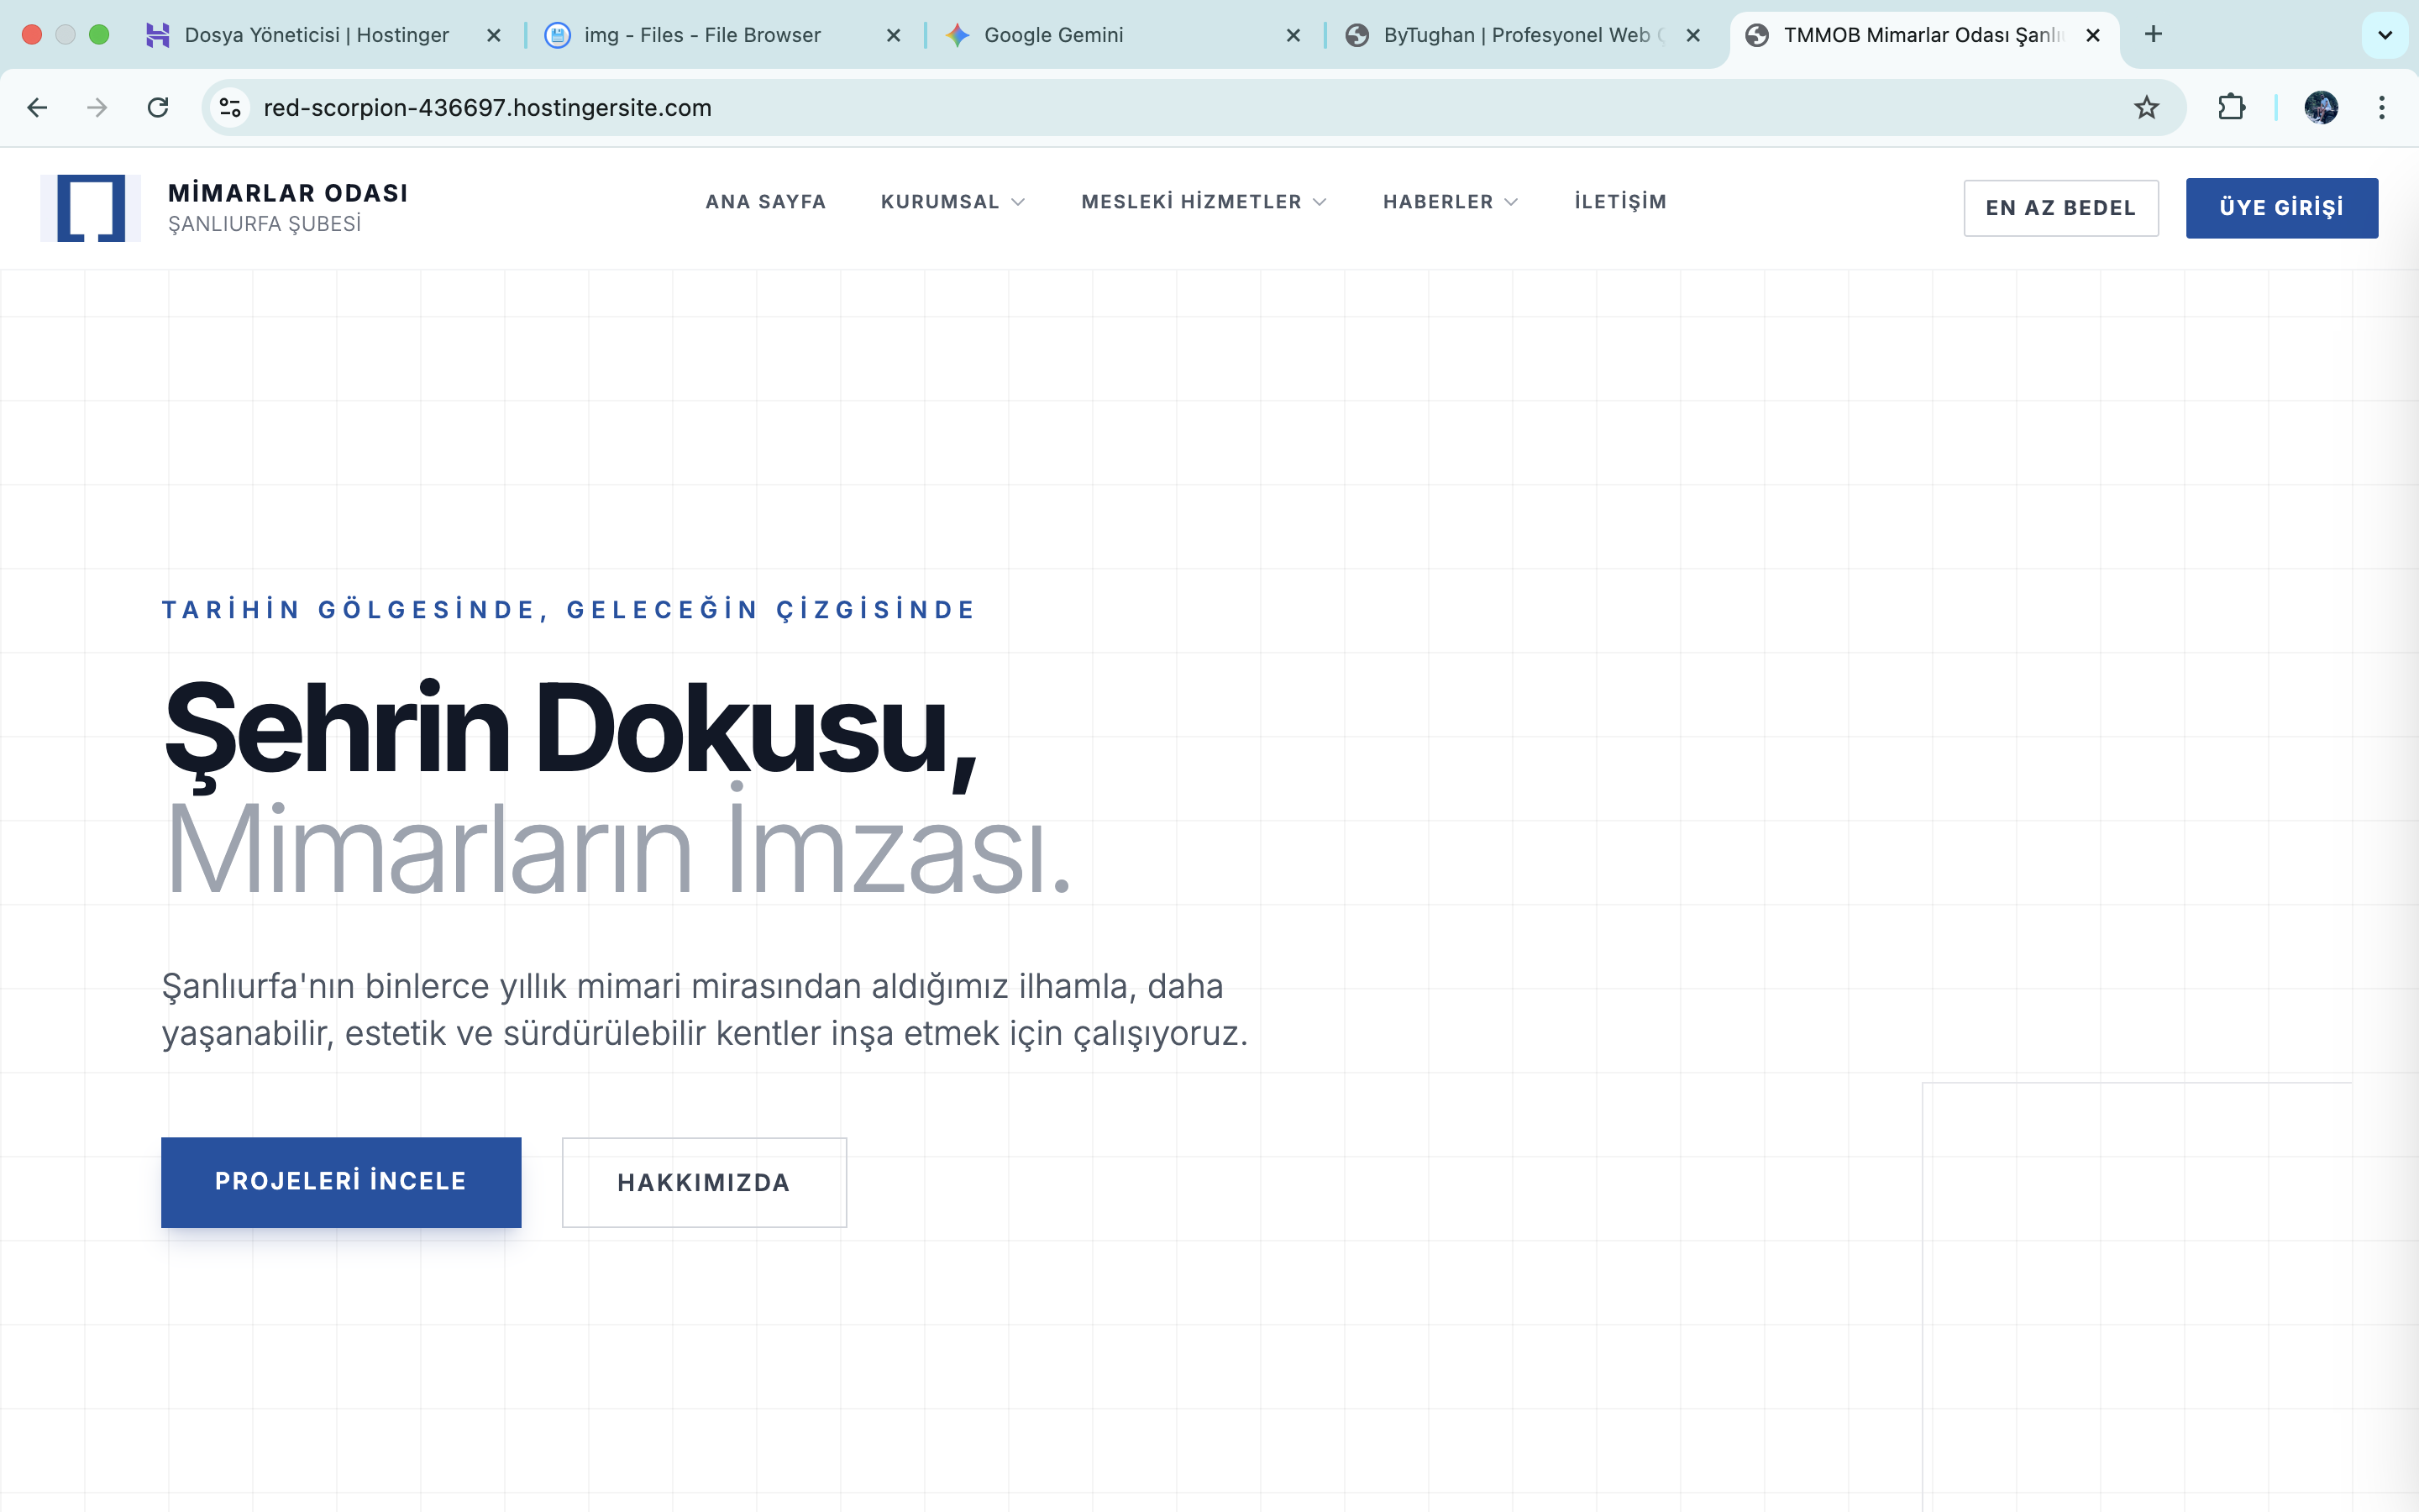This screenshot has width=2419, height=1512.
Task: Go to Ana Sayfa menu item
Action: click(766, 202)
